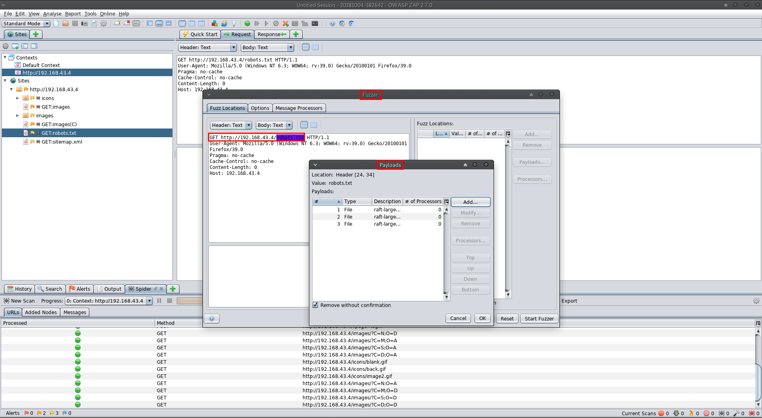Click the Session Properties icon
This screenshot has width=762, height=418.
pos(94,23)
